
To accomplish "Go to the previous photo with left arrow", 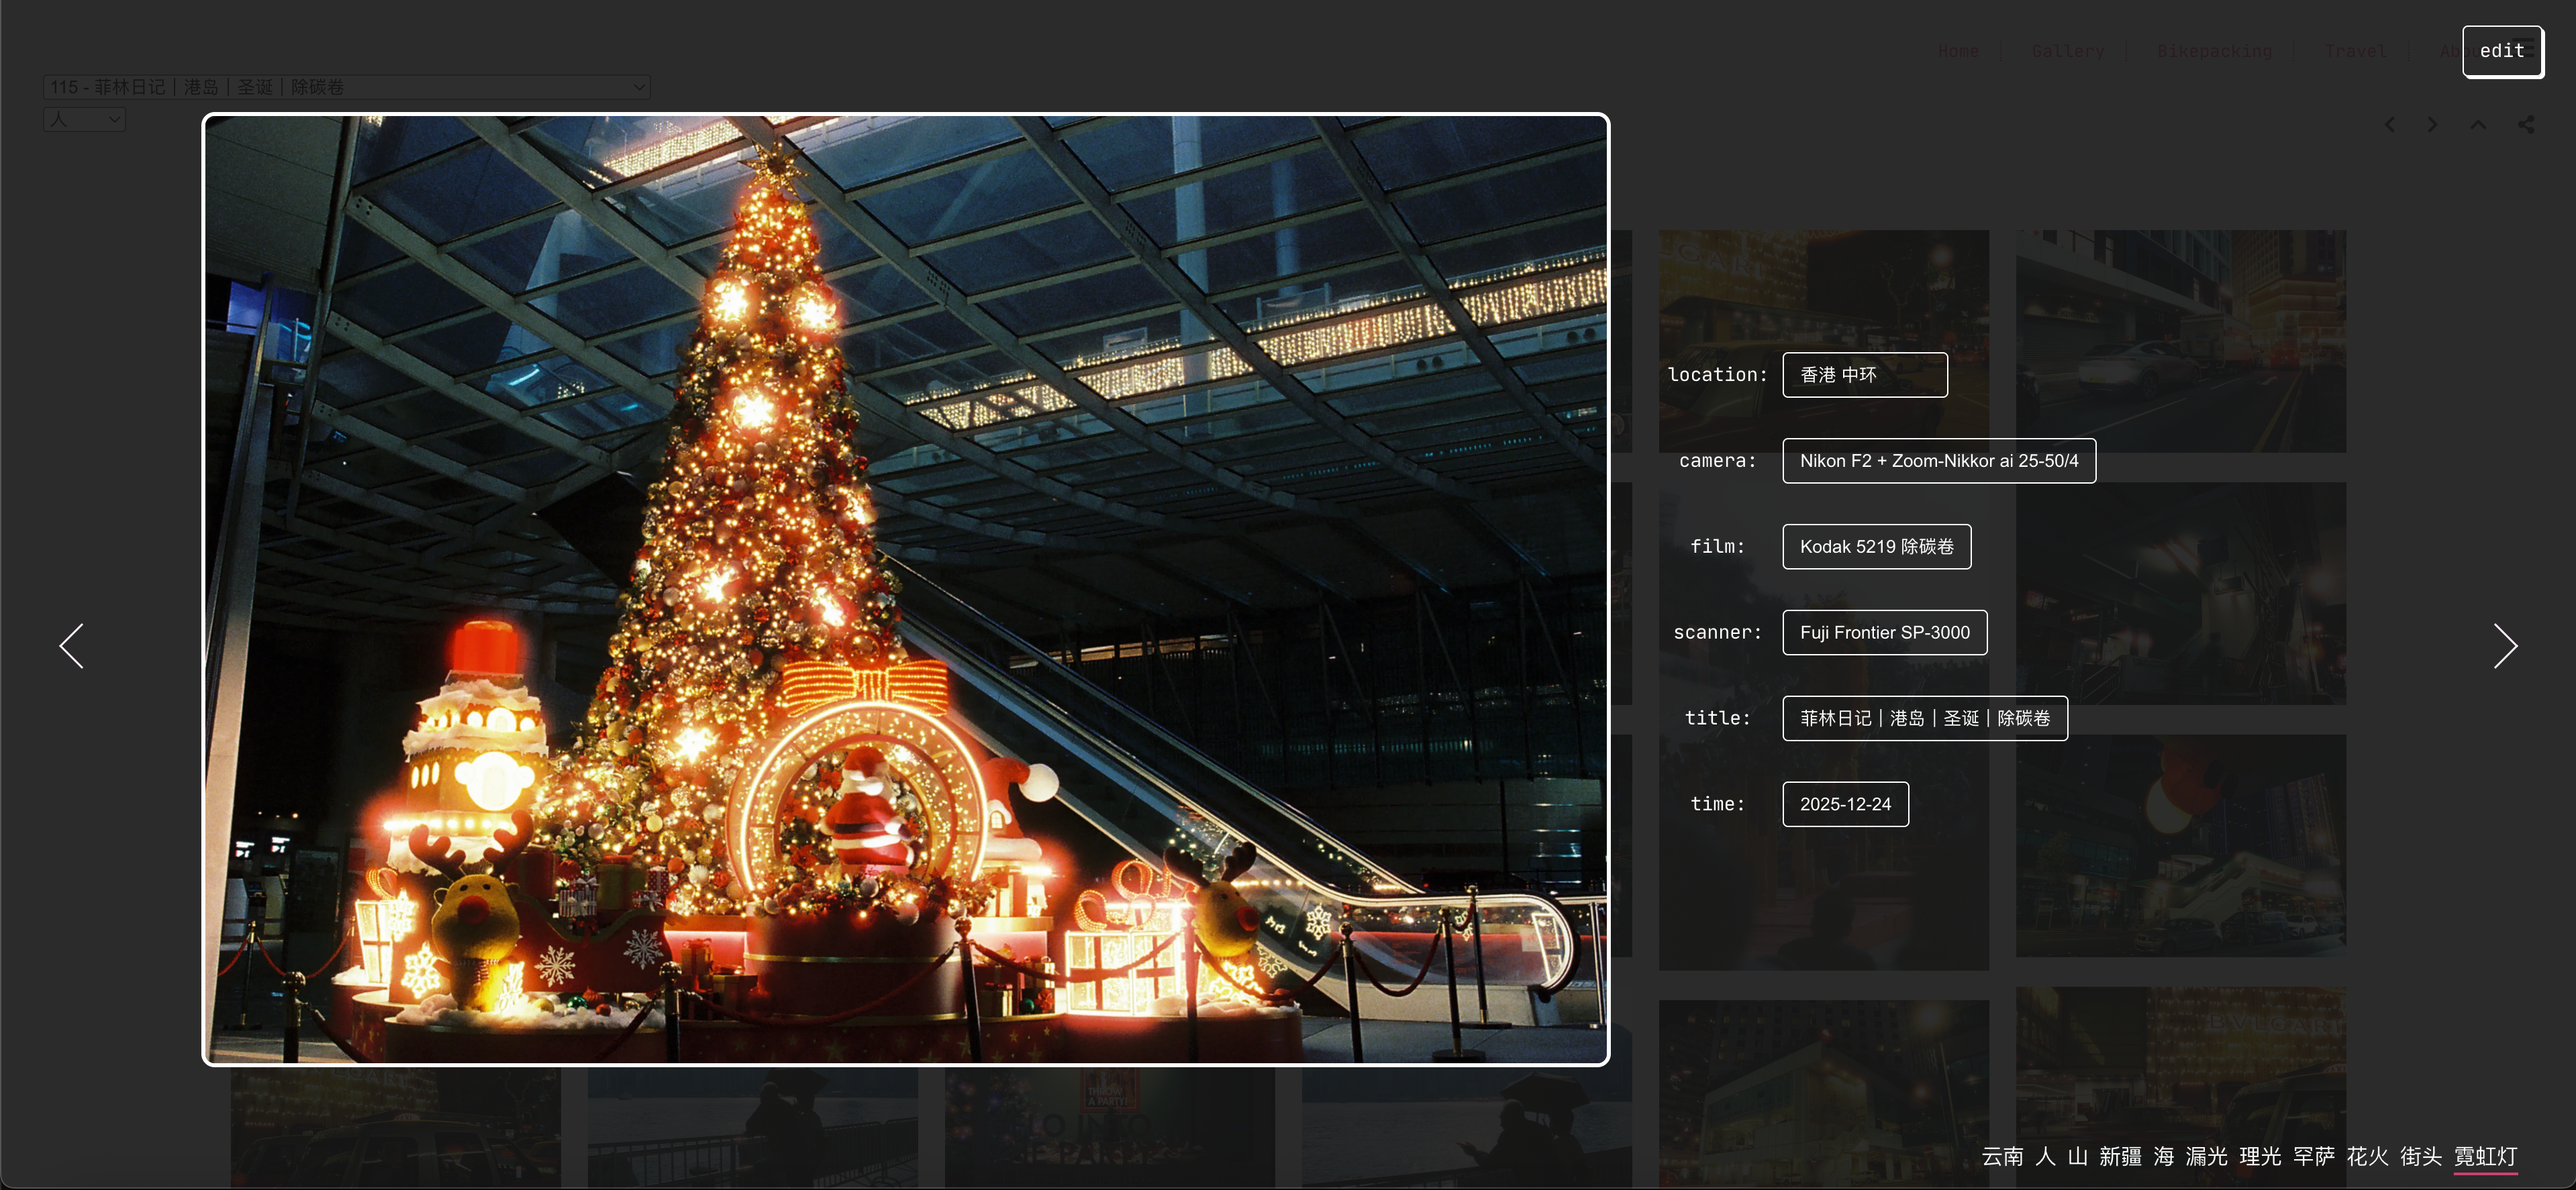I will [x=72, y=645].
